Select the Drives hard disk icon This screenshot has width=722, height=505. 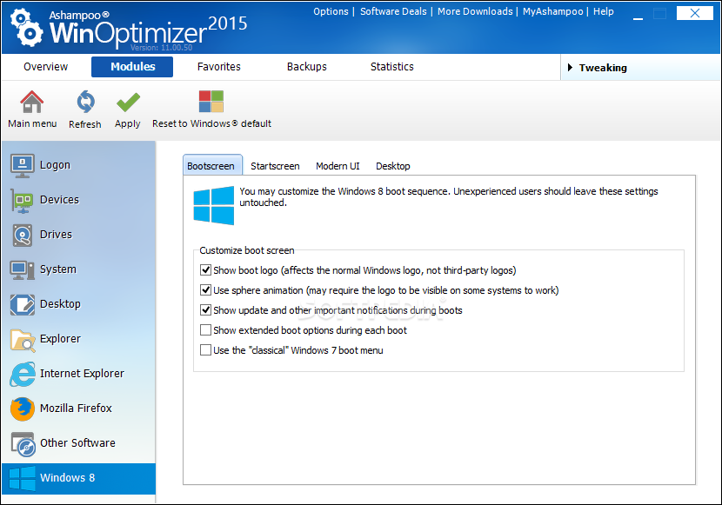(22, 235)
